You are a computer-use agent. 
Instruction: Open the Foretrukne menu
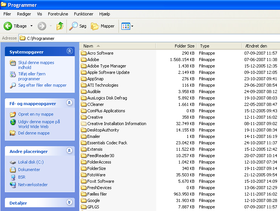[58, 14]
